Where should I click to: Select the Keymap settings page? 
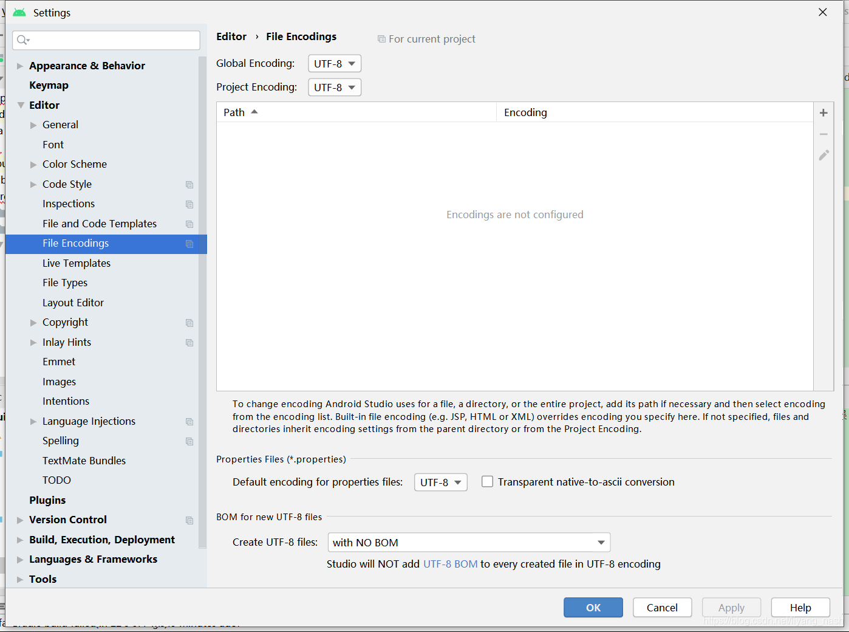(x=49, y=85)
